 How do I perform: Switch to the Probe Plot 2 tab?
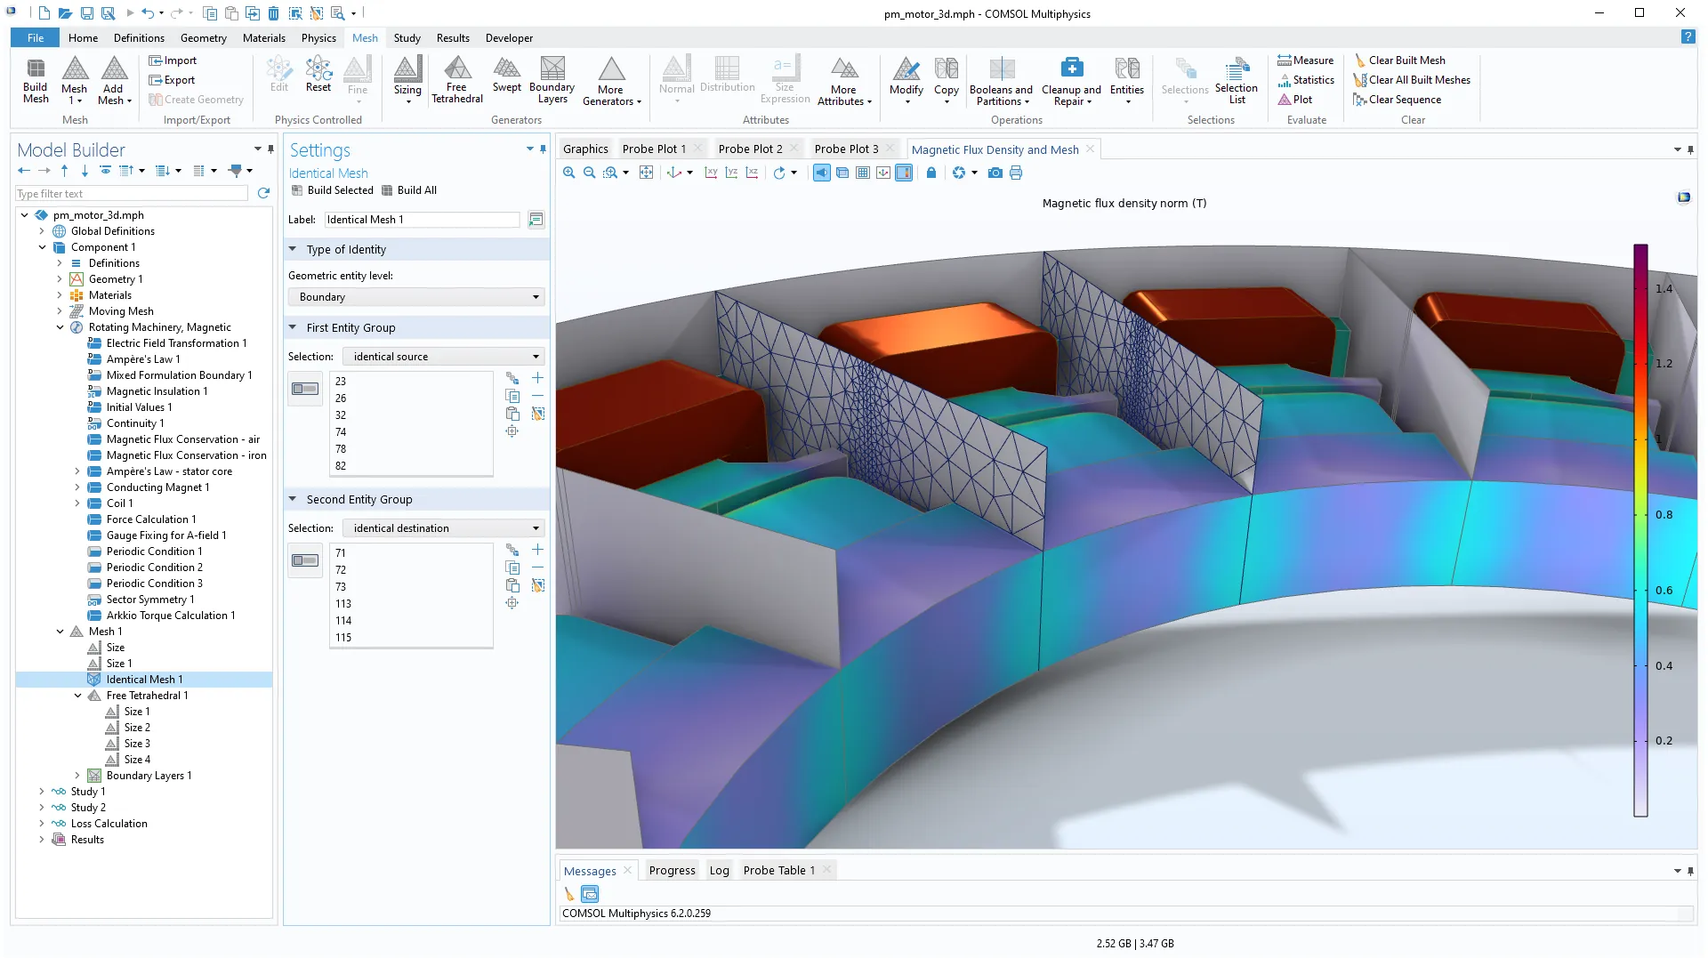point(750,149)
